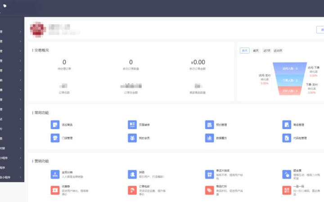Open the 优惠券 coupon icon
Viewport: 324px width, 202px height.
(55, 190)
